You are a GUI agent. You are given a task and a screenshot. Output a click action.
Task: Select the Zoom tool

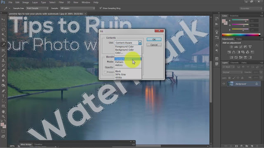pos(3,116)
